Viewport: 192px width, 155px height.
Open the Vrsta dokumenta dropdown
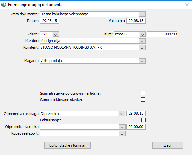click(142, 14)
